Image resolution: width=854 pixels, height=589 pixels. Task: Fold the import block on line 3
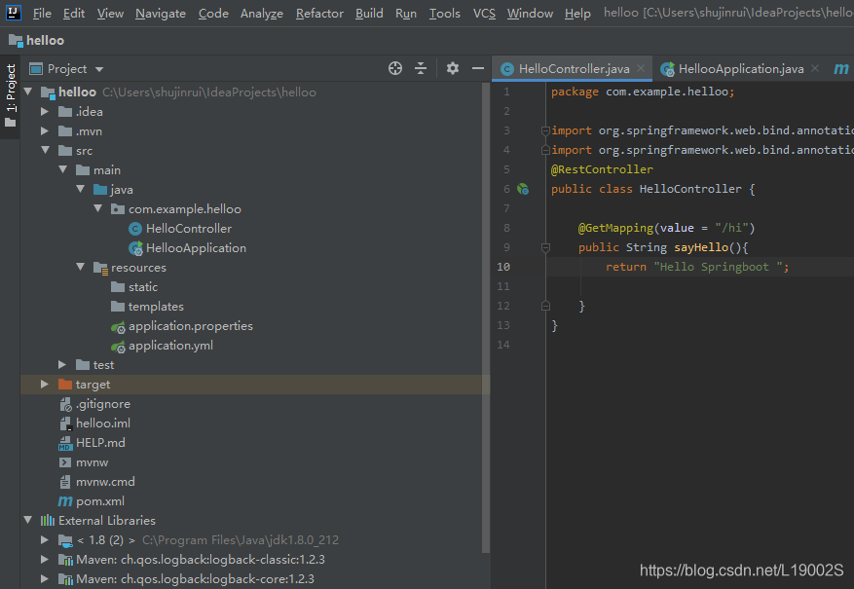coord(545,130)
